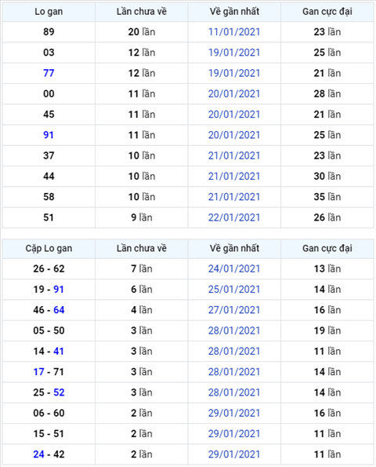This screenshot has height=467, width=376.
Task: Select the '20 lần' cell in row 89
Action: [x=142, y=32]
